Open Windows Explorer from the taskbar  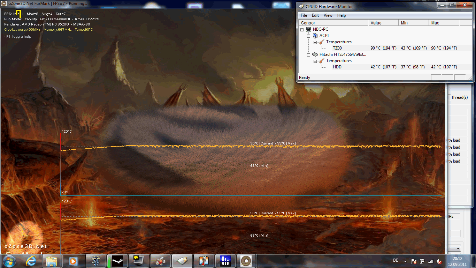(52, 261)
